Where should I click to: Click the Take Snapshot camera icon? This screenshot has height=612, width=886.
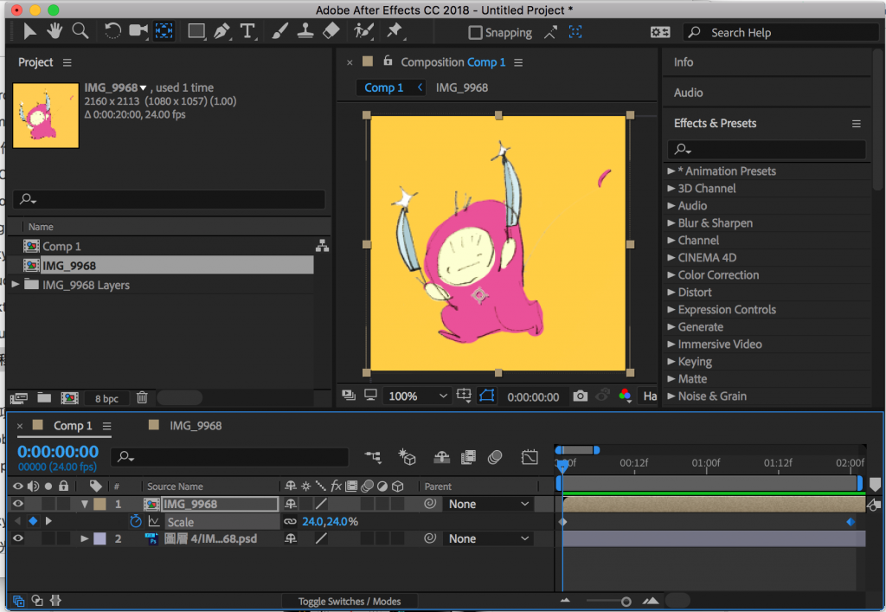(x=581, y=396)
